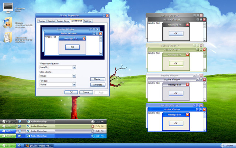The height and width of the screenshot is (148, 236).
Task: Click the tray icon next to 1:02 PM
Action: click(x=222, y=145)
